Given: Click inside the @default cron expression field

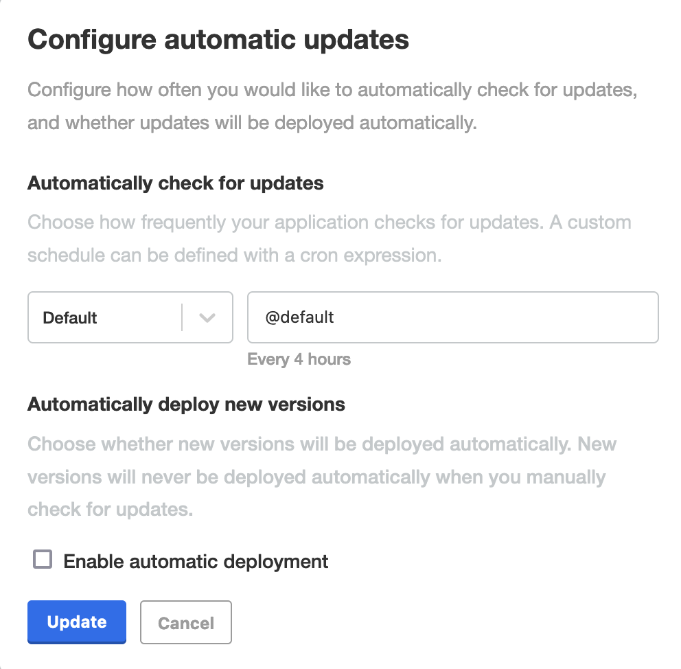Looking at the screenshot, I should pos(453,317).
